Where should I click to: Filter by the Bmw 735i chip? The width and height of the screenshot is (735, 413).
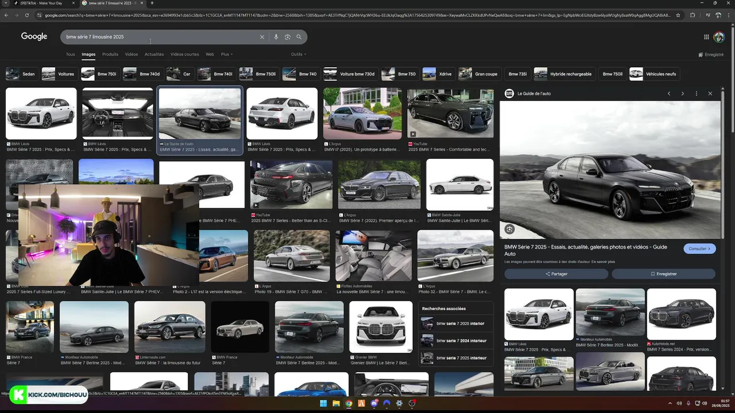518,74
